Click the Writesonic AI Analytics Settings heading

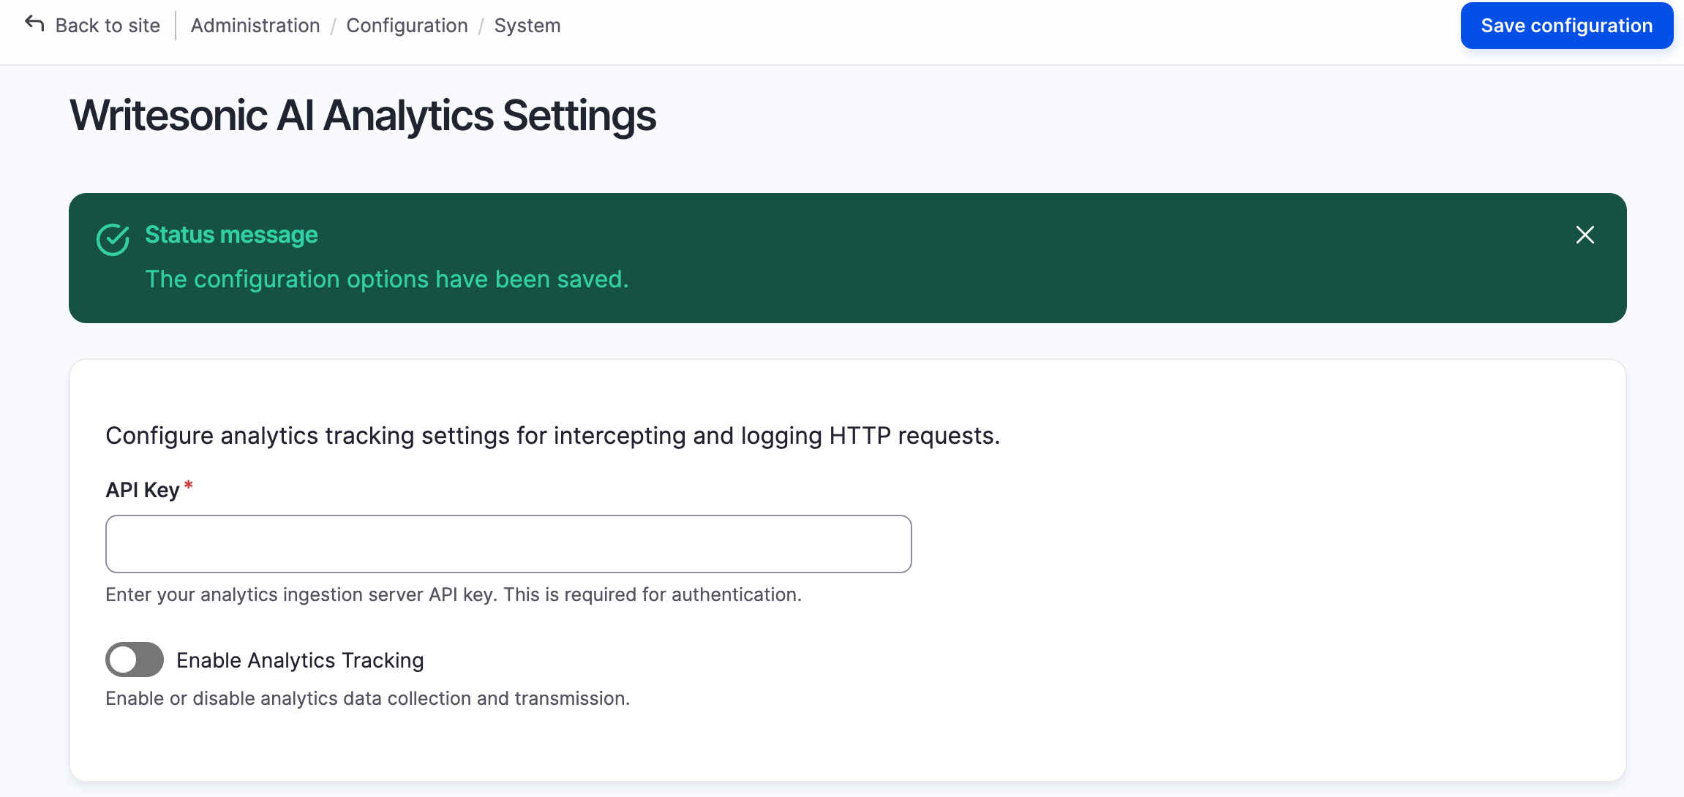click(x=363, y=116)
